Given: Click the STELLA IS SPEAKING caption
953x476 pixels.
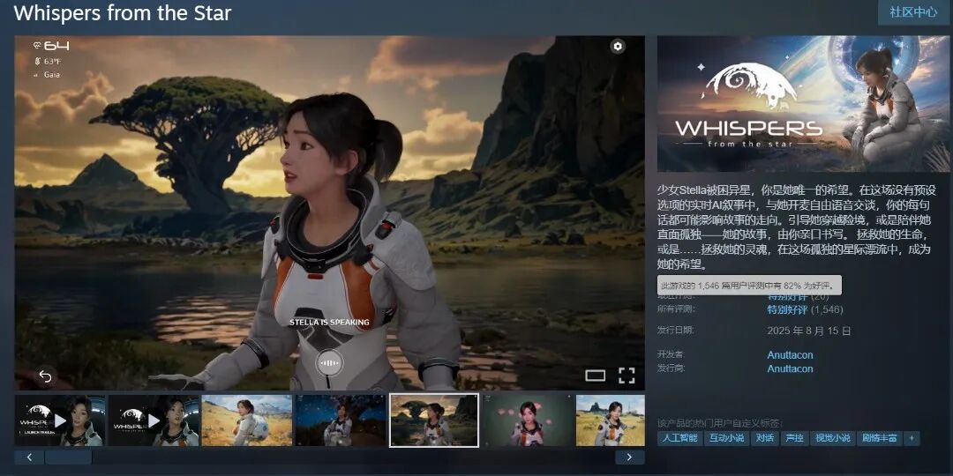Looking at the screenshot, I should tap(329, 323).
